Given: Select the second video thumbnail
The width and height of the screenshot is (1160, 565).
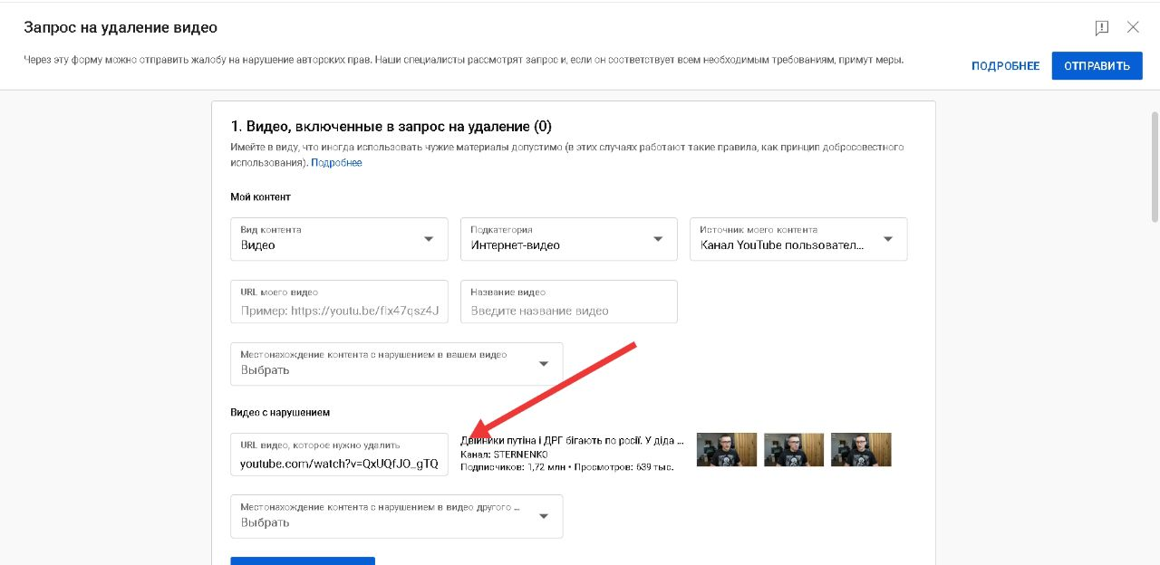Looking at the screenshot, I should tap(794, 449).
